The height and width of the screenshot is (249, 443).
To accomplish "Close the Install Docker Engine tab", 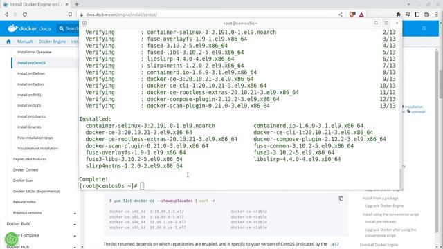I will coord(66,5).
